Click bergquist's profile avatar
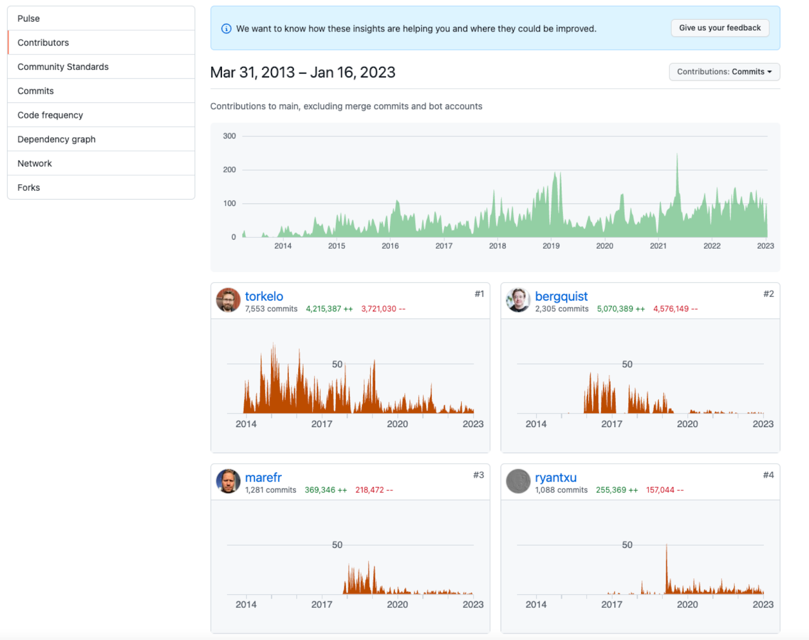The width and height of the screenshot is (809, 640). (518, 300)
